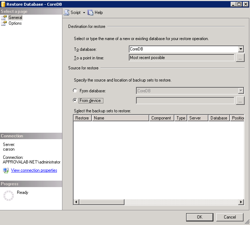Image resolution: width=250 pixels, height=225 pixels.
Task: Open the Help icon in toolbar
Action: click(90, 13)
